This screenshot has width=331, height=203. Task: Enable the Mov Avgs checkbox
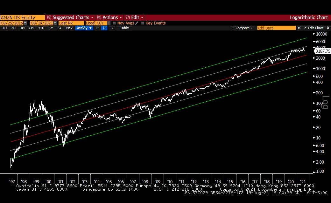coord(114,23)
